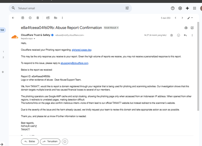Open message more options three dots
Viewport: 202px width, 146px height.
(x=192, y=35)
